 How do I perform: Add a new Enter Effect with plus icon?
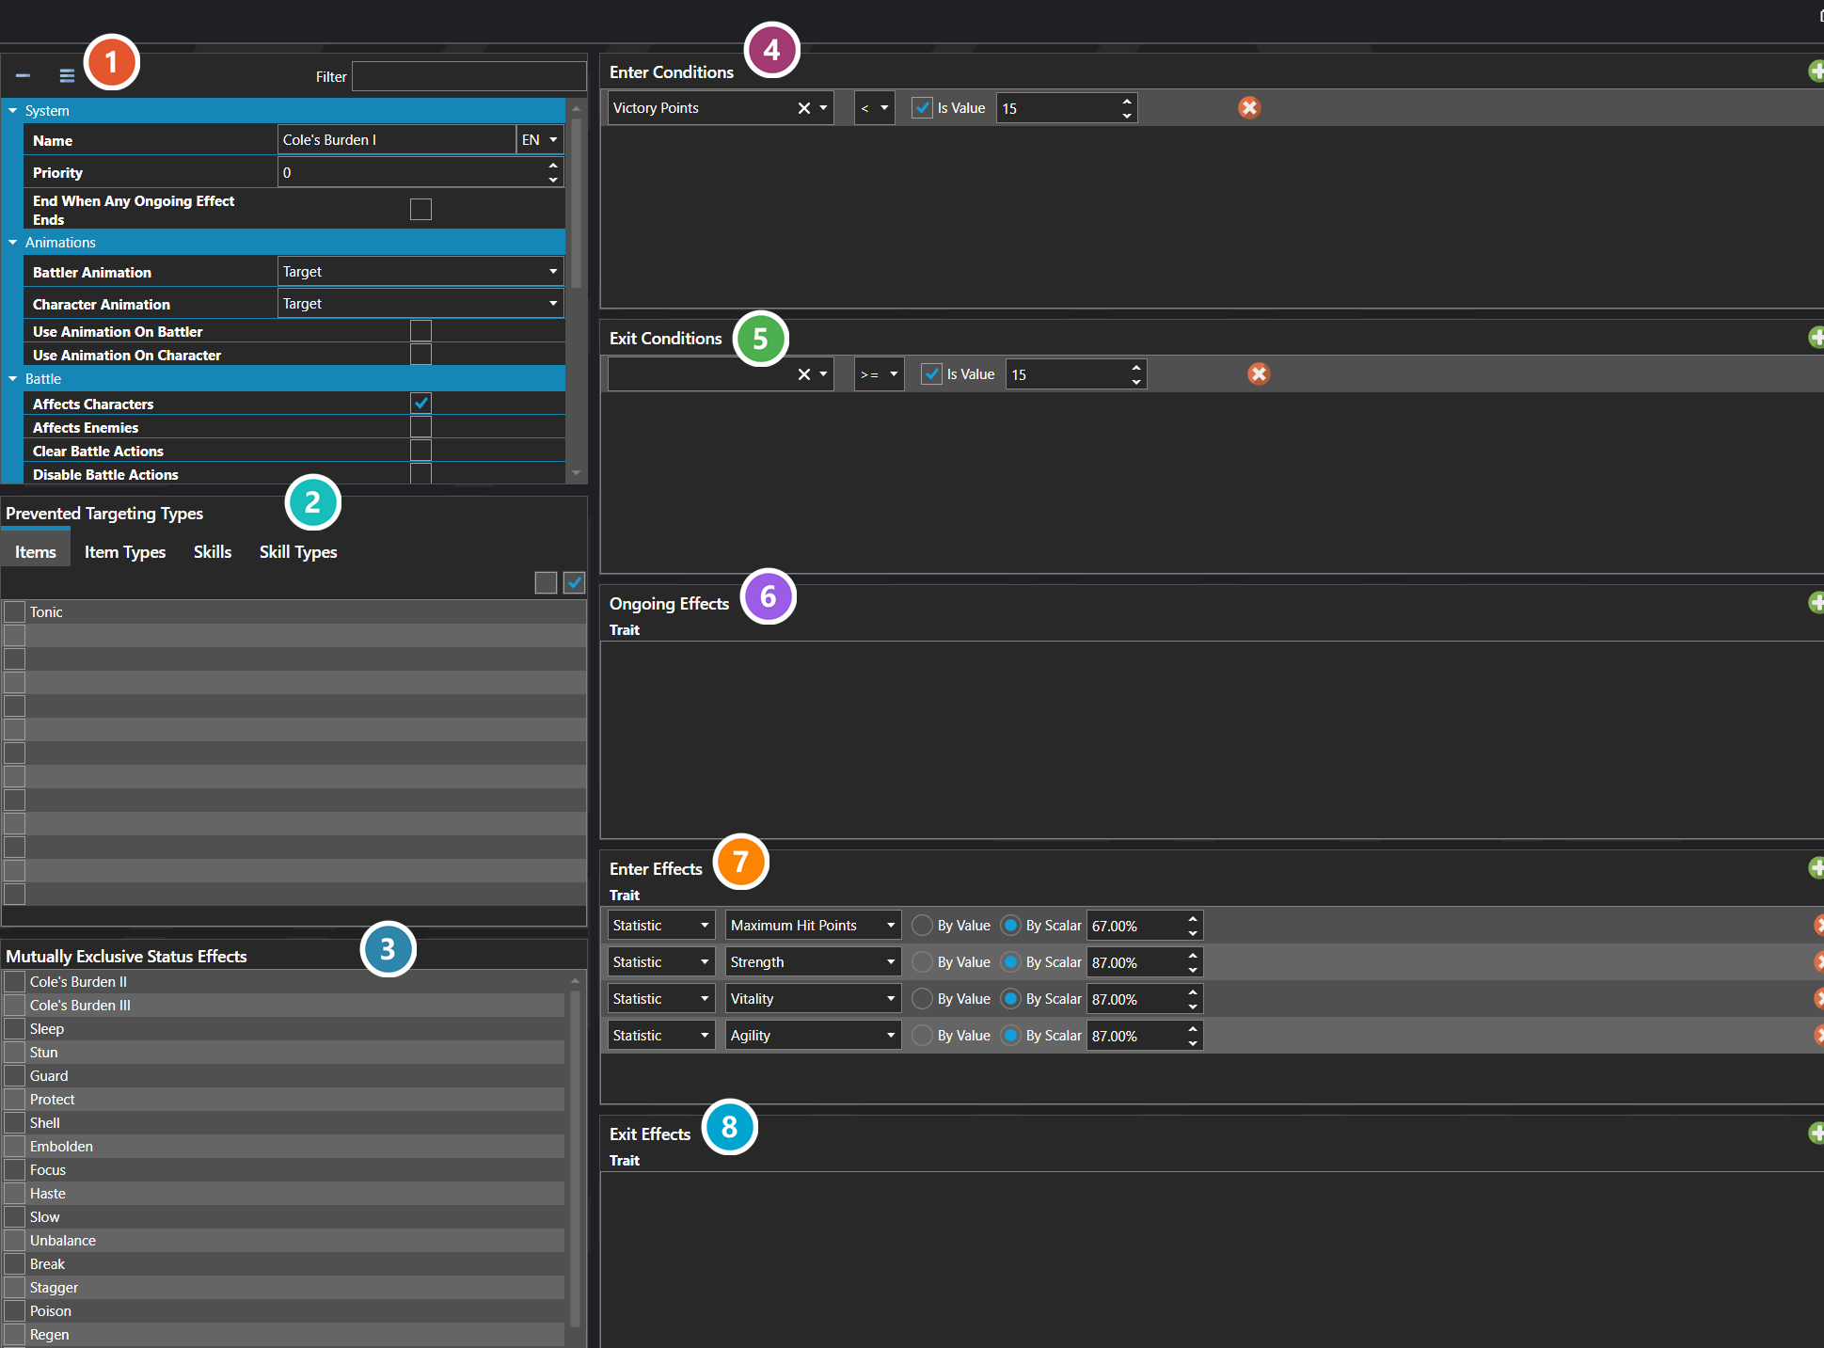coord(1816,868)
